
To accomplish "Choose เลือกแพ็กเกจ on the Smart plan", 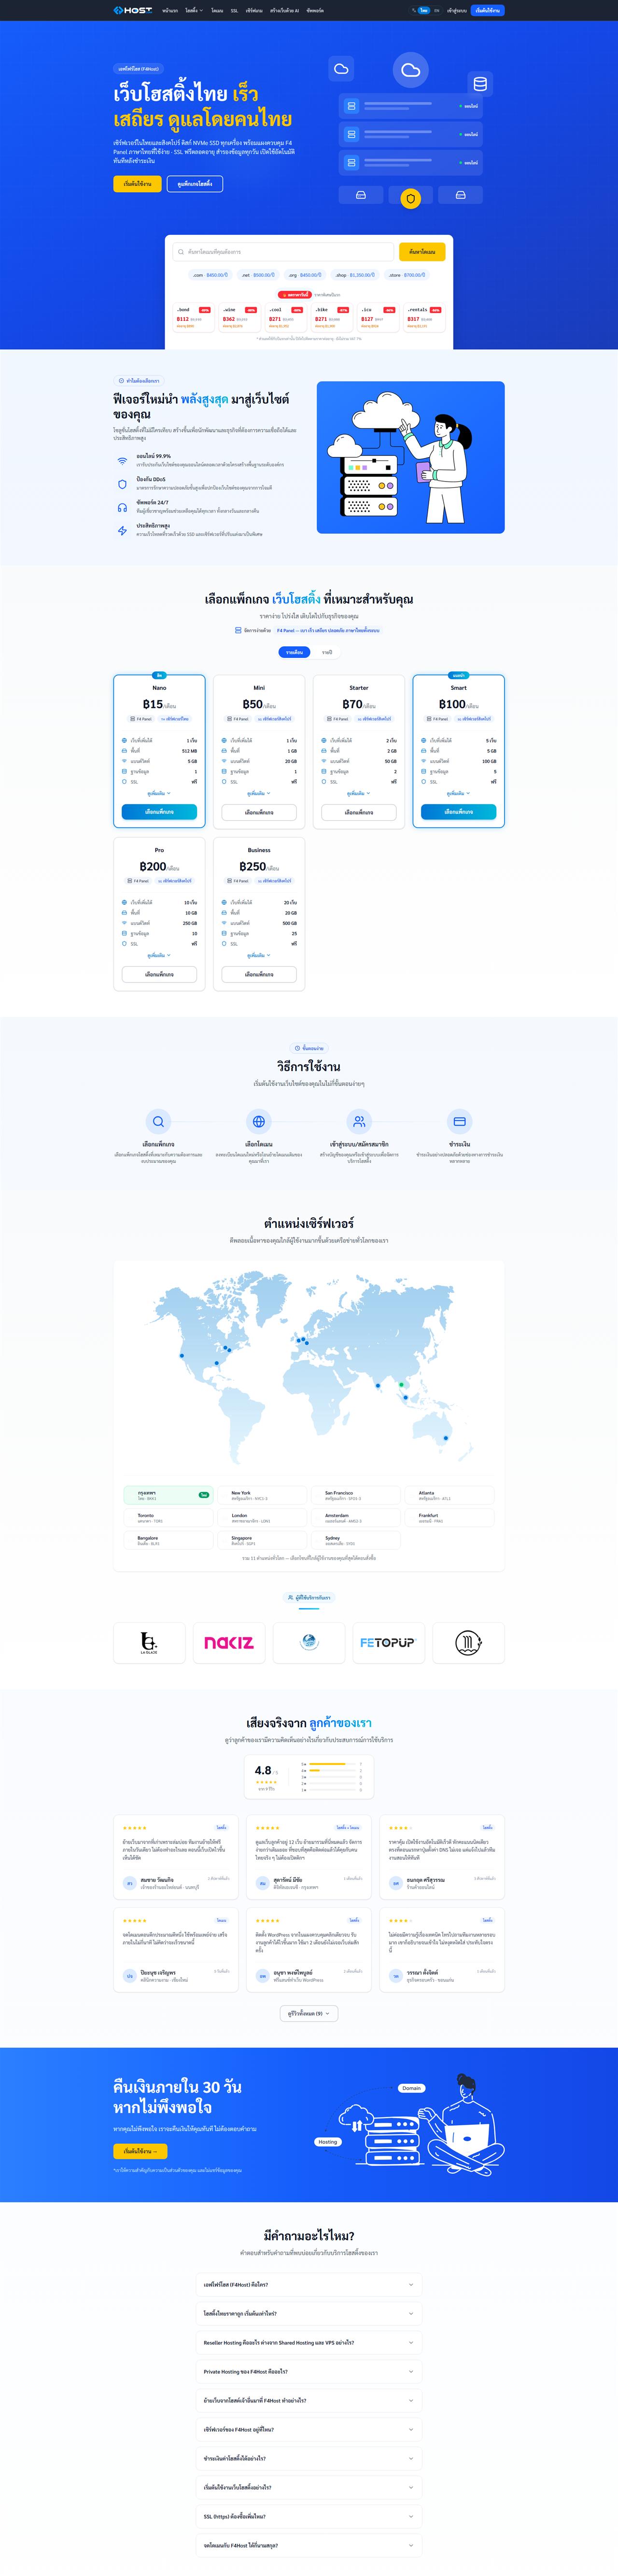I will [459, 812].
